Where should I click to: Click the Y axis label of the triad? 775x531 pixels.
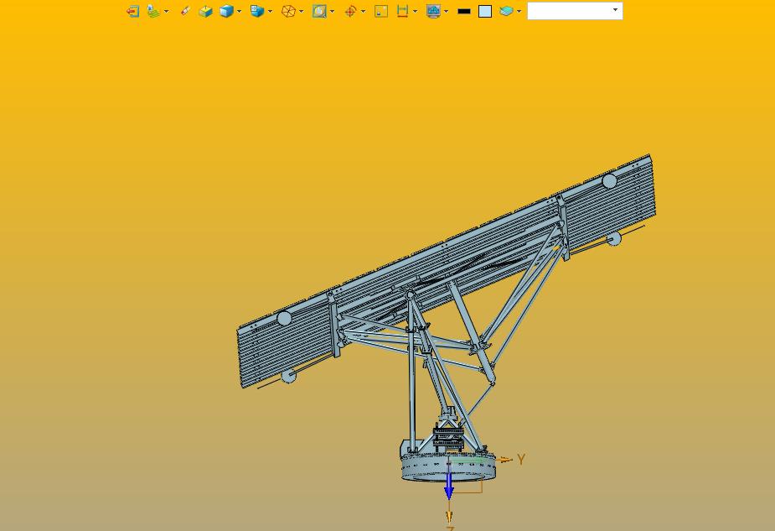(521, 460)
